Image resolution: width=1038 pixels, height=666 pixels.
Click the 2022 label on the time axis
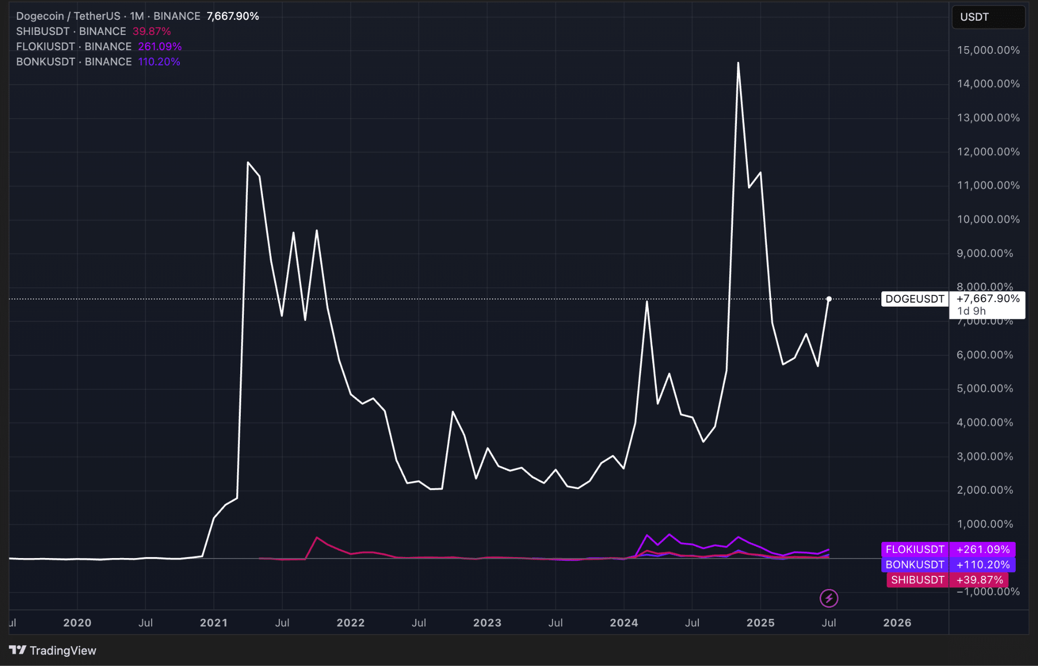pyautogui.click(x=351, y=623)
